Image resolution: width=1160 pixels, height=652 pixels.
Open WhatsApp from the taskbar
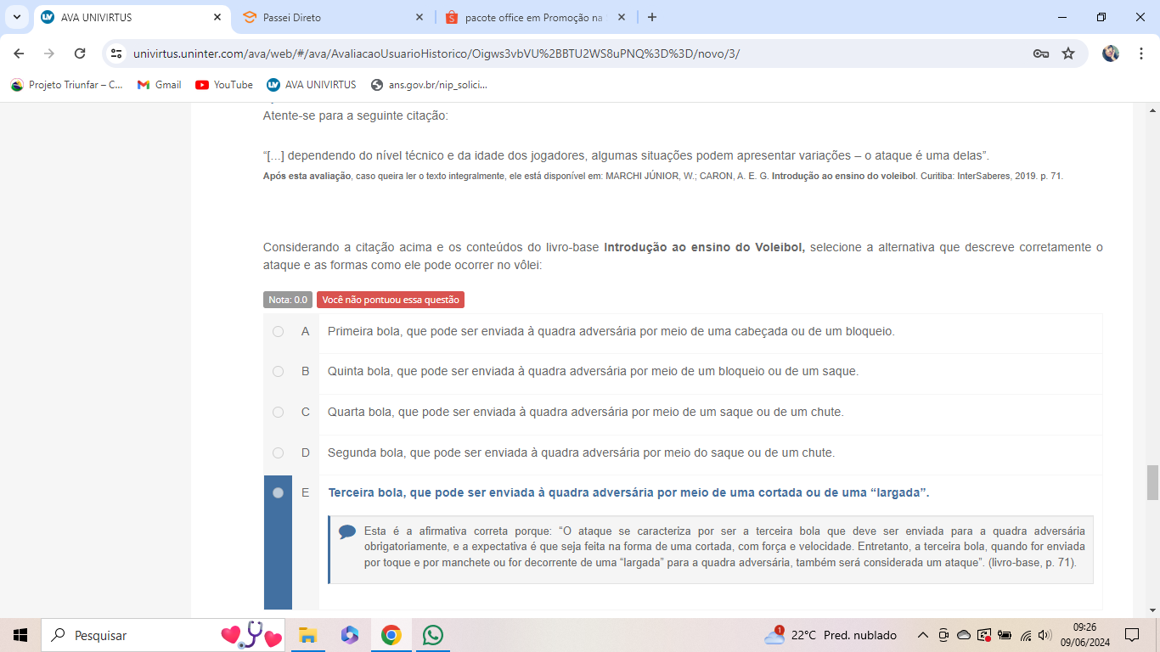click(433, 635)
